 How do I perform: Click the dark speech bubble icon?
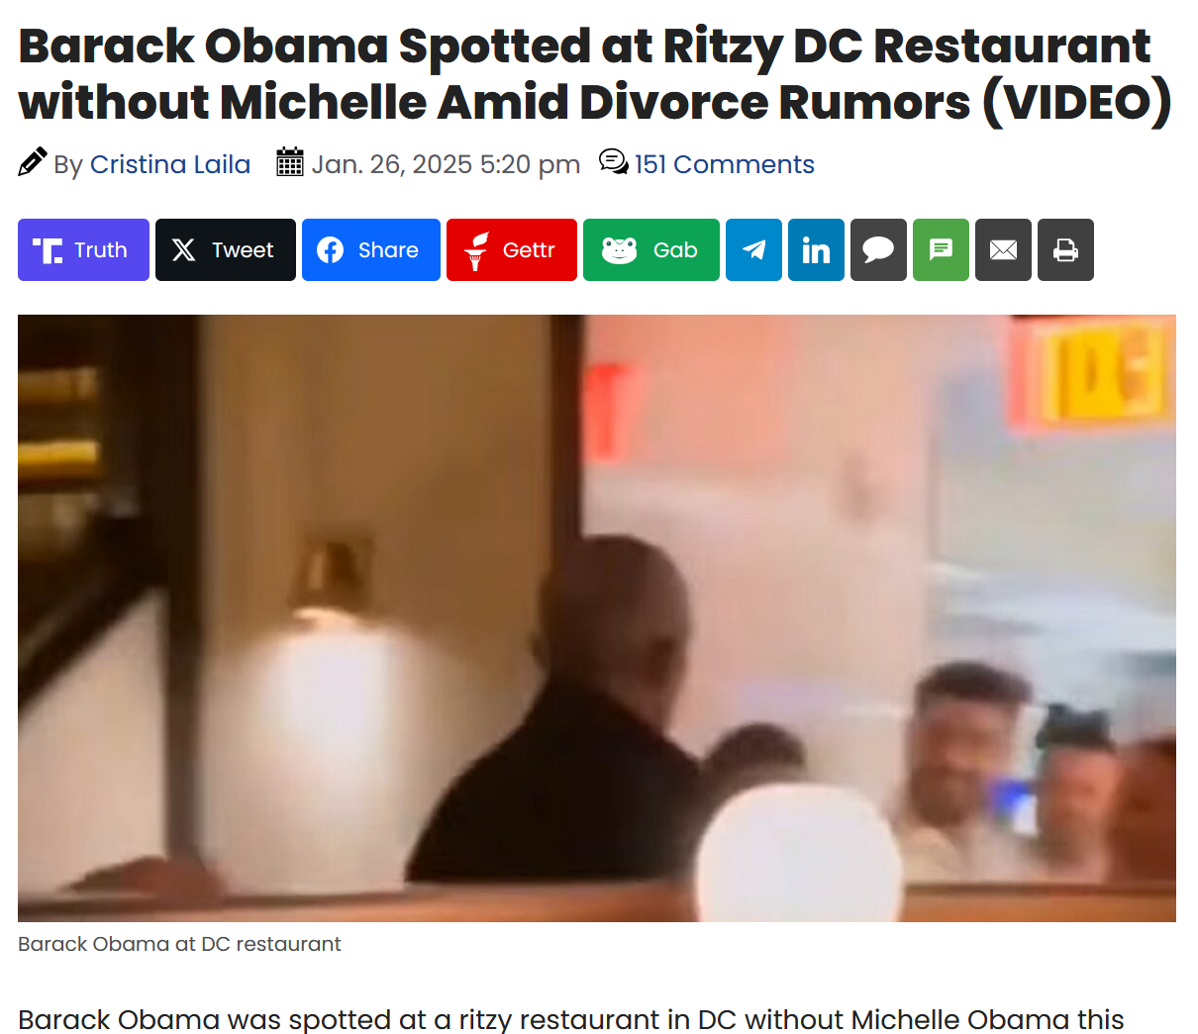click(x=878, y=250)
